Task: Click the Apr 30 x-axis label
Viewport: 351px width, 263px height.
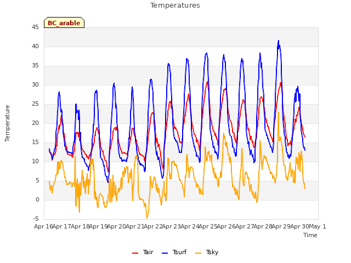Action: (299, 226)
